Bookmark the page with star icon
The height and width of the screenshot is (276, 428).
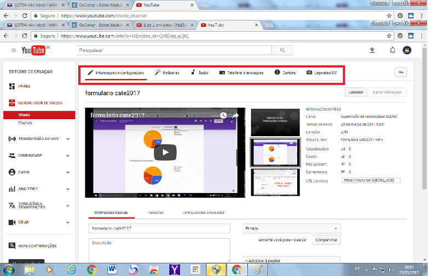click(389, 36)
